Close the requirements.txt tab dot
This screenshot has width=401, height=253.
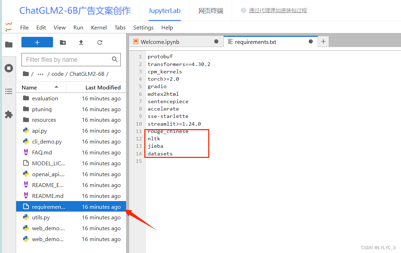[310, 42]
